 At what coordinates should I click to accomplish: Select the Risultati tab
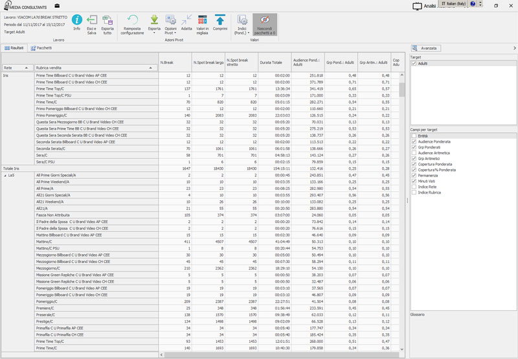(x=14, y=48)
